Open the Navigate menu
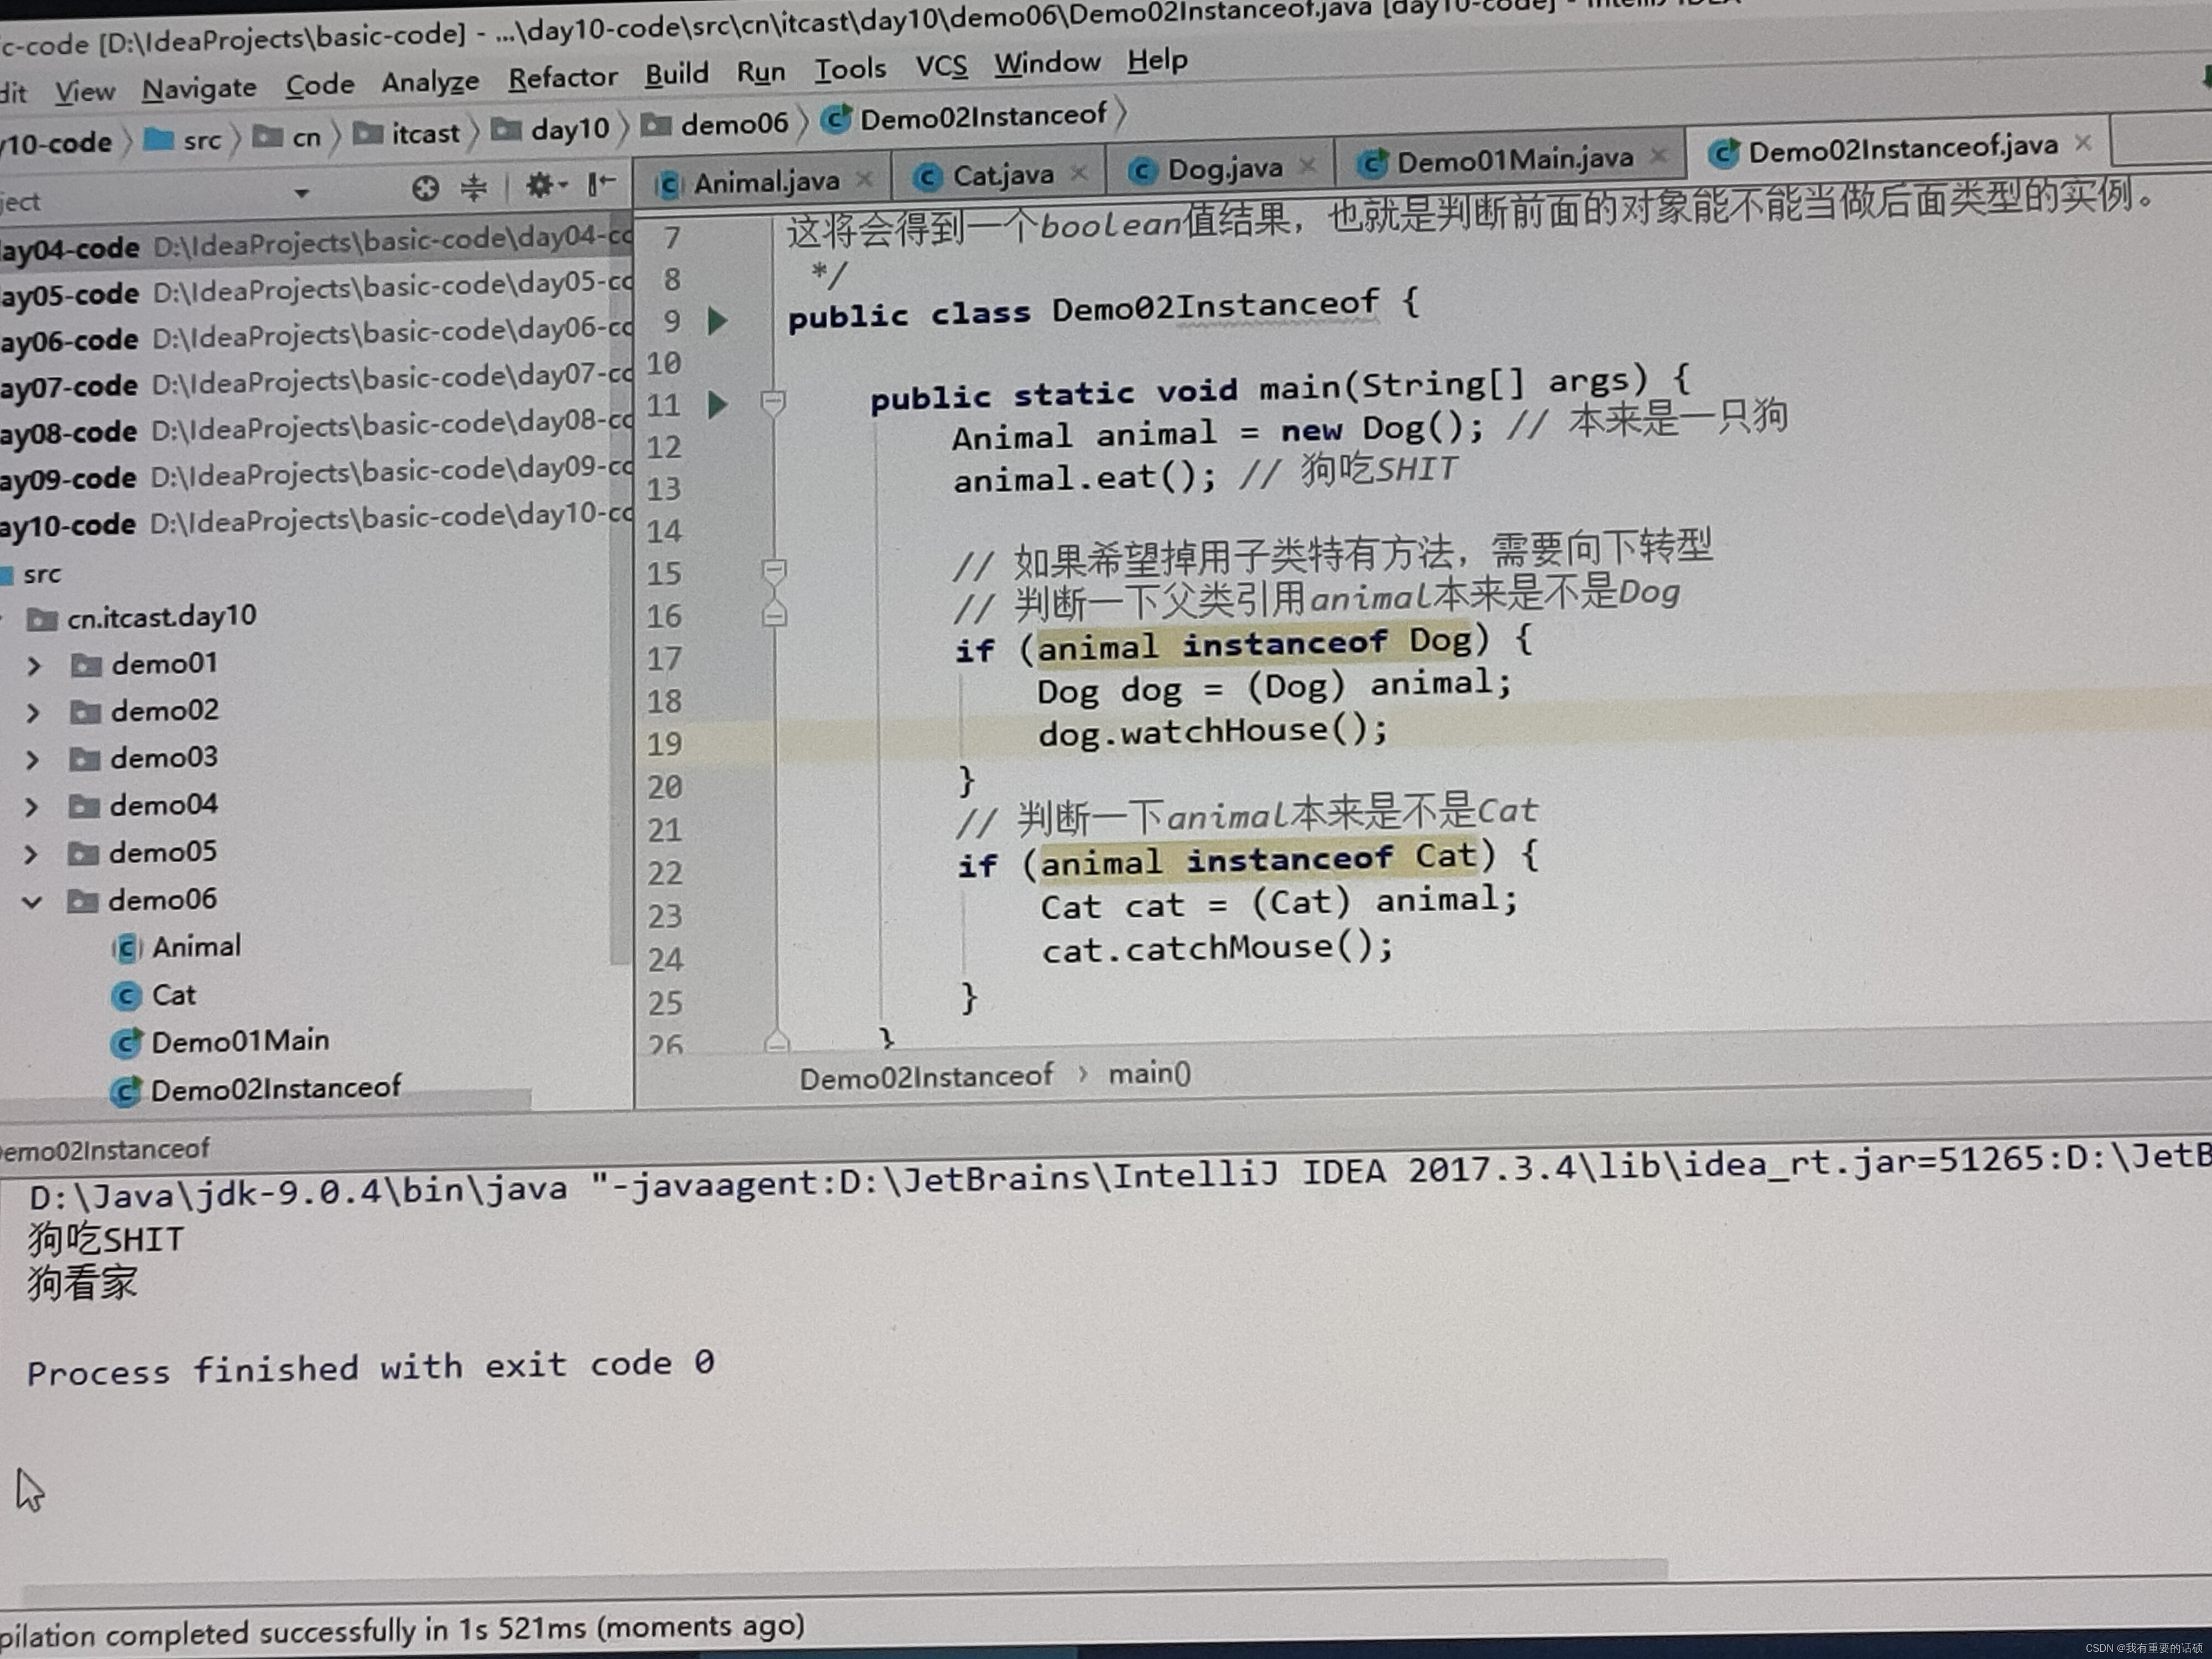This screenshot has height=1659, width=2212. click(x=199, y=89)
